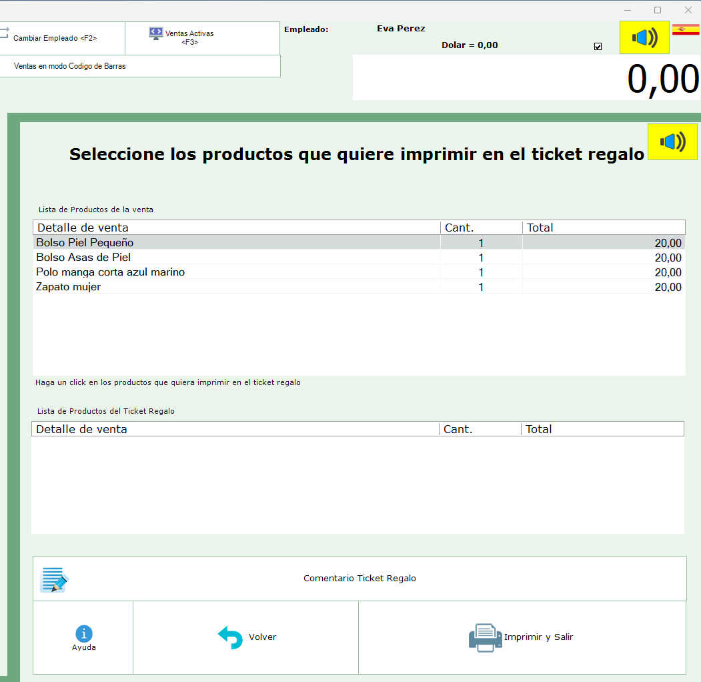Click the notepad icon for ticket comment
The height and width of the screenshot is (682, 701).
(x=54, y=579)
